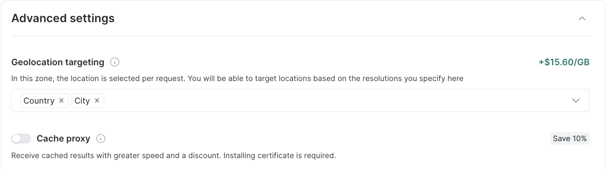Click the empty area of the geolocation field
This screenshot has width=606, height=170.
click(317, 100)
